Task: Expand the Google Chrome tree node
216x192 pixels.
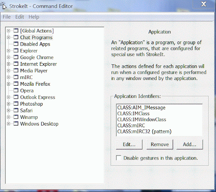Action: (8, 57)
